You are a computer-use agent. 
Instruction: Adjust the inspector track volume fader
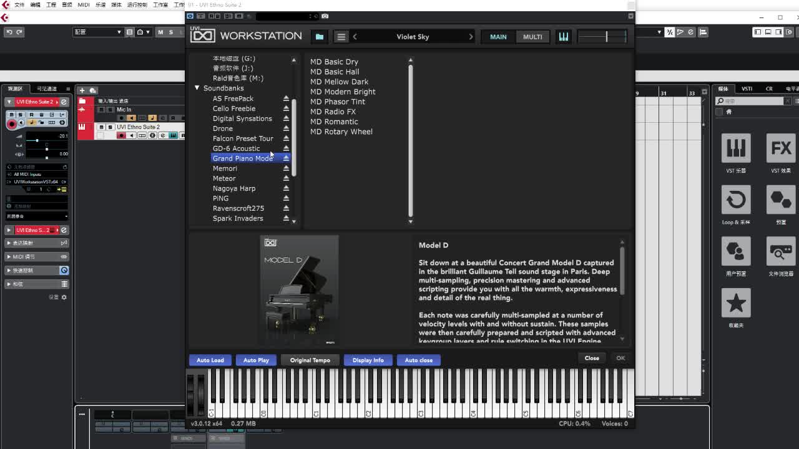[x=37, y=141]
